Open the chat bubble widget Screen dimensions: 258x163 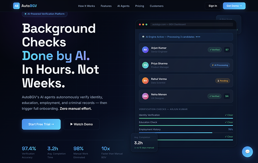tap(247, 152)
